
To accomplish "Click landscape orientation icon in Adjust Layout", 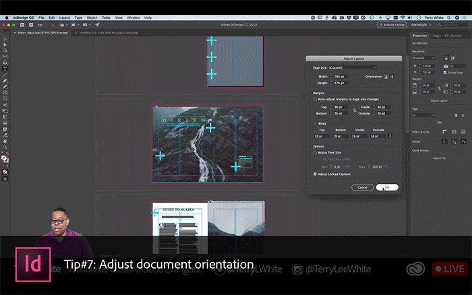I will (x=392, y=76).
